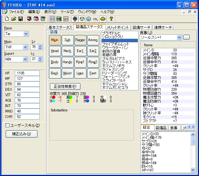Open the 編集(E) menu
The width and height of the screenshot is (199, 176).
click(x=34, y=12)
